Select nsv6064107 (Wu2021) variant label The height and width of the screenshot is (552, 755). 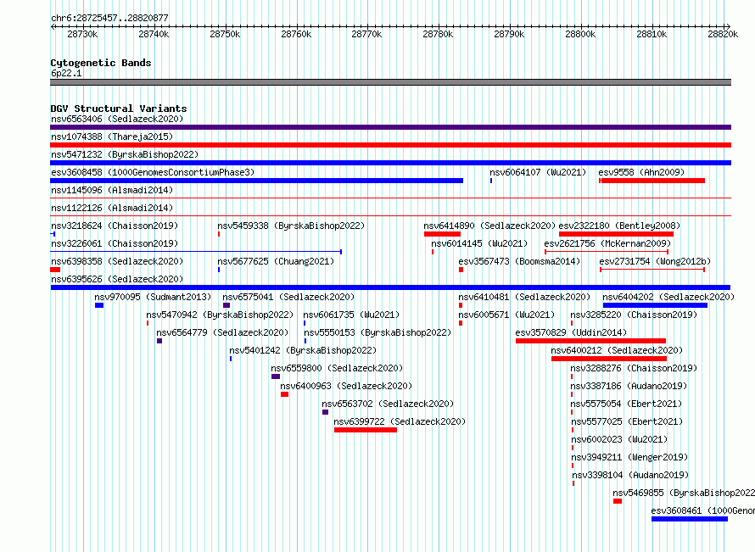[x=538, y=172]
